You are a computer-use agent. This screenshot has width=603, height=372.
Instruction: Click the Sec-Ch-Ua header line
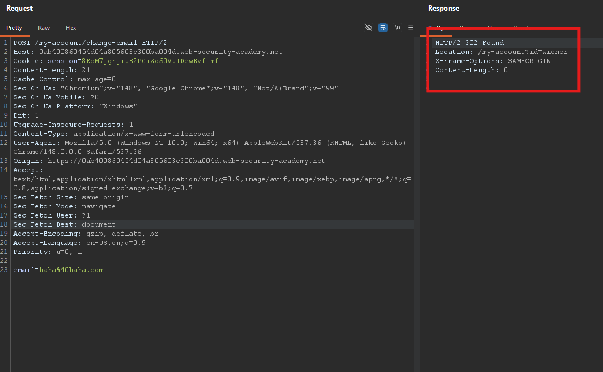(176, 88)
